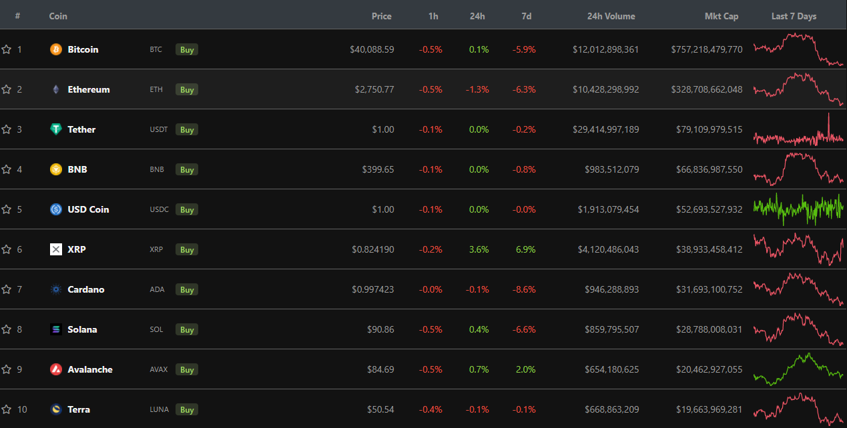Screen dimensions: 847x428
Task: Click Buy button for Avalanche
Action: coord(187,370)
